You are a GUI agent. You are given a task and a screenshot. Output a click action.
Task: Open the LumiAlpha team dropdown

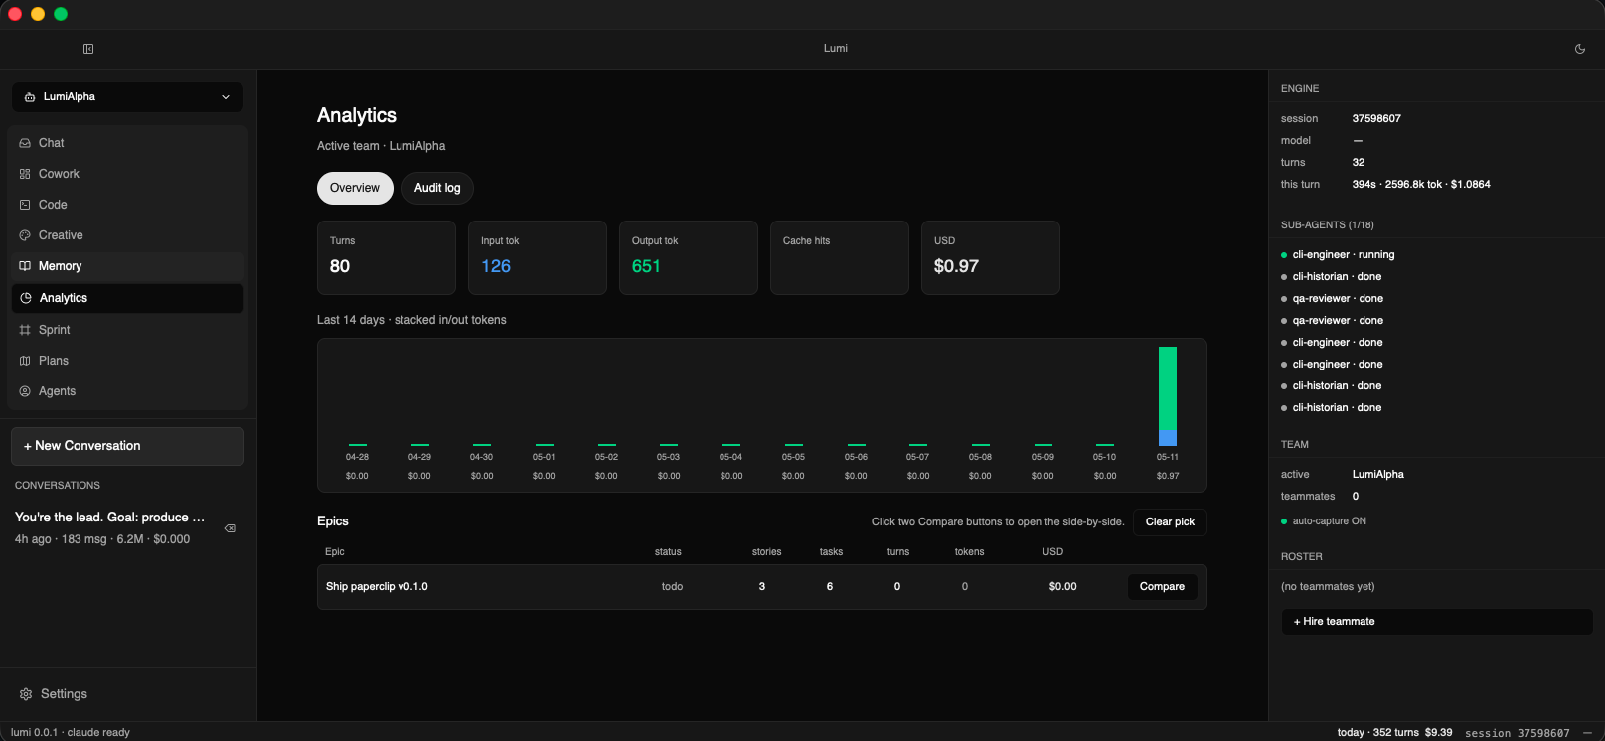click(127, 97)
